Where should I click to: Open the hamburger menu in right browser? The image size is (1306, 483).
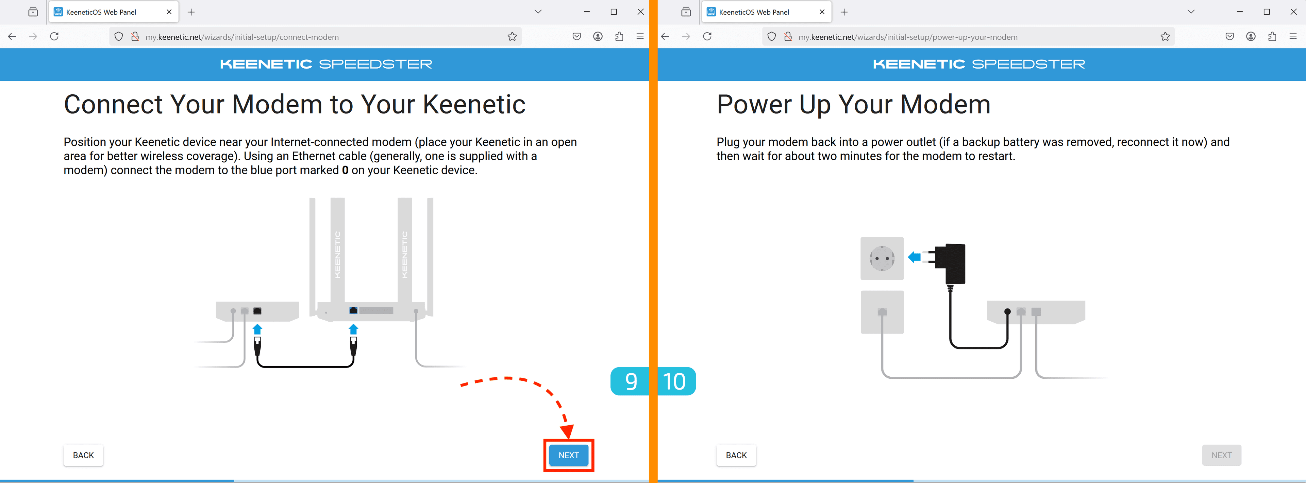(1292, 36)
